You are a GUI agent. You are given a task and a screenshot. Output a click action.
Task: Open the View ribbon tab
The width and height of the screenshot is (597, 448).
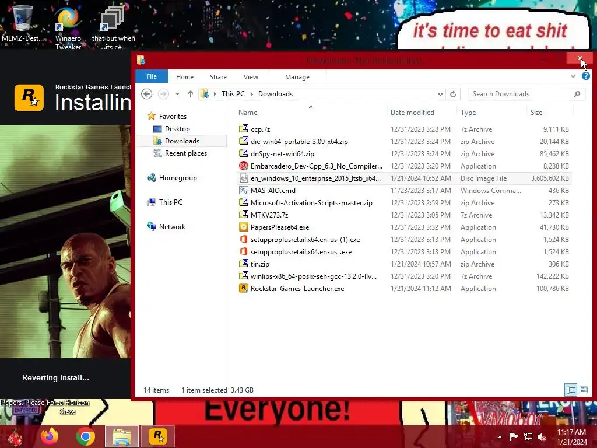[251, 77]
